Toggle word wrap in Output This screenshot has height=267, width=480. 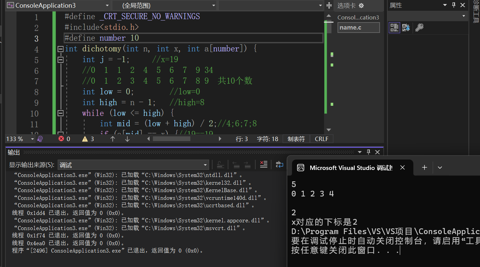point(279,165)
